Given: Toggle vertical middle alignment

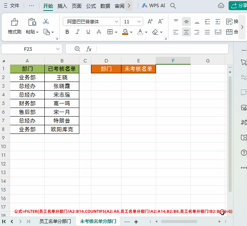Looking at the screenshot, I should point(186,21).
